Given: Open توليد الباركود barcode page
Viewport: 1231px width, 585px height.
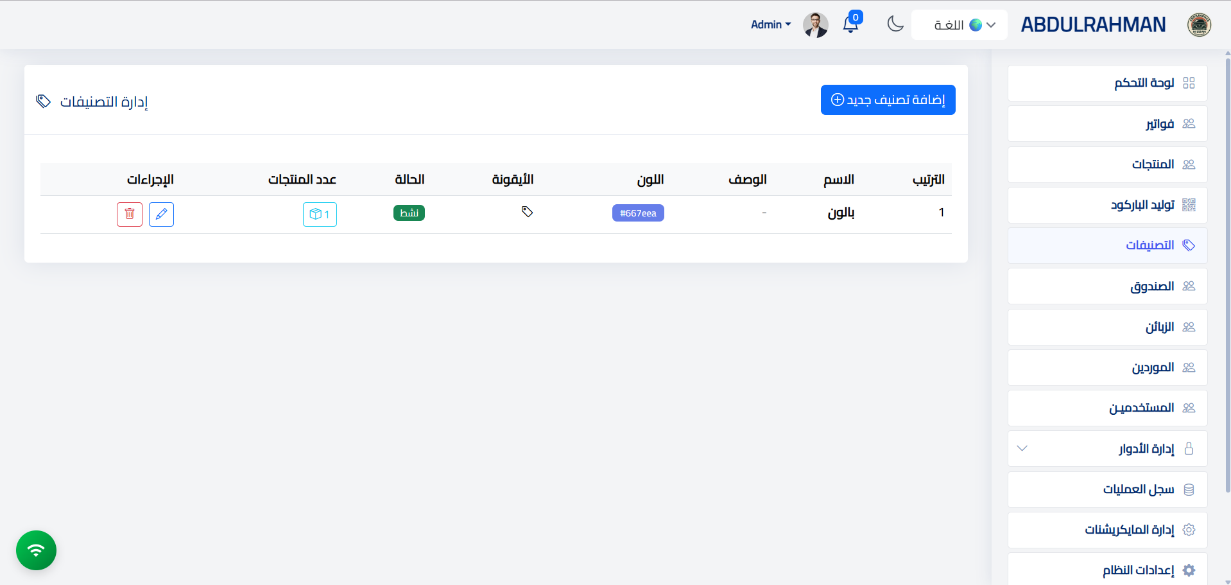Looking at the screenshot, I should click(1107, 205).
